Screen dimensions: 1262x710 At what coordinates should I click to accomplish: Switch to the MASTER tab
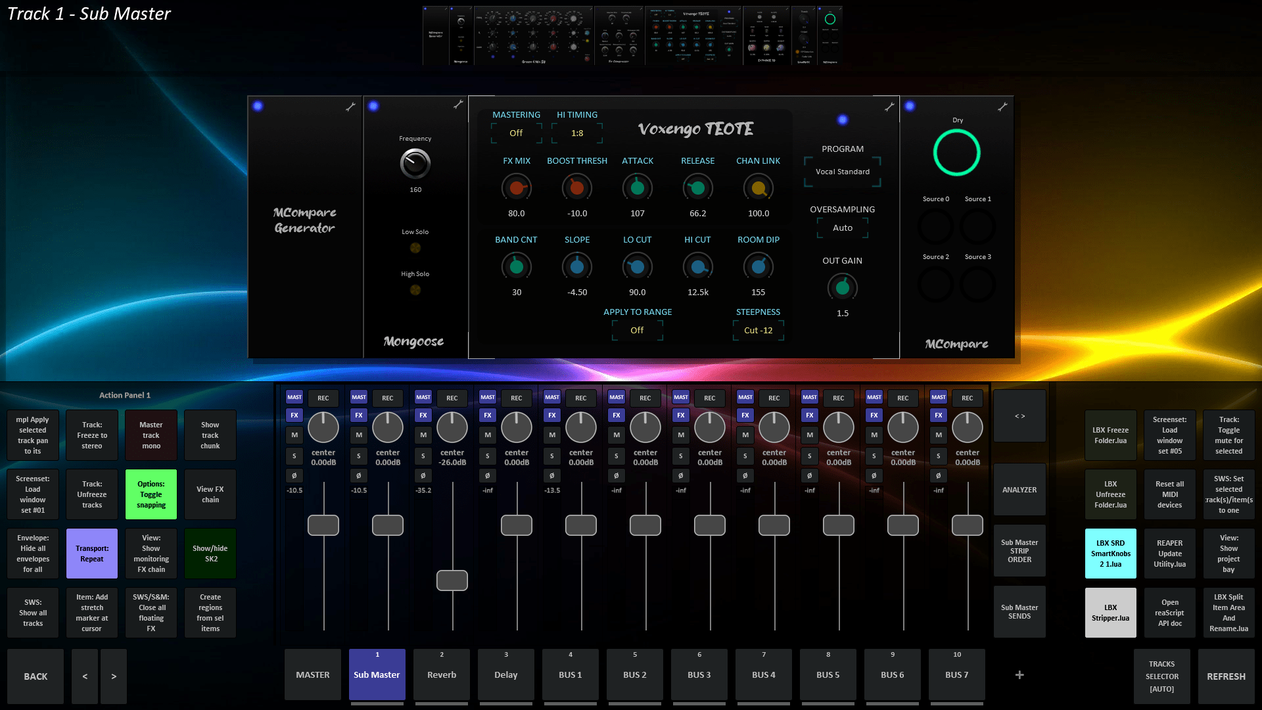point(313,675)
